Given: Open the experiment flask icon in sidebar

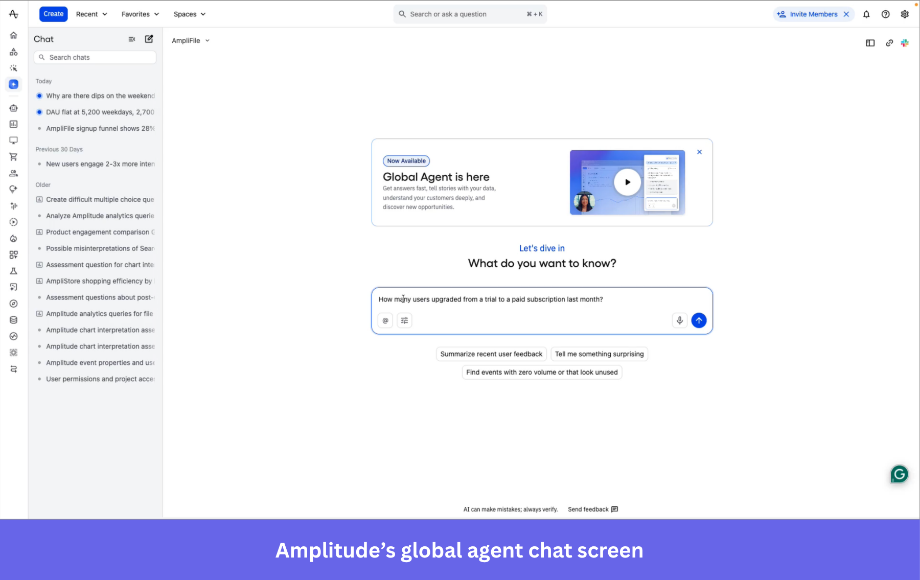Looking at the screenshot, I should point(14,271).
